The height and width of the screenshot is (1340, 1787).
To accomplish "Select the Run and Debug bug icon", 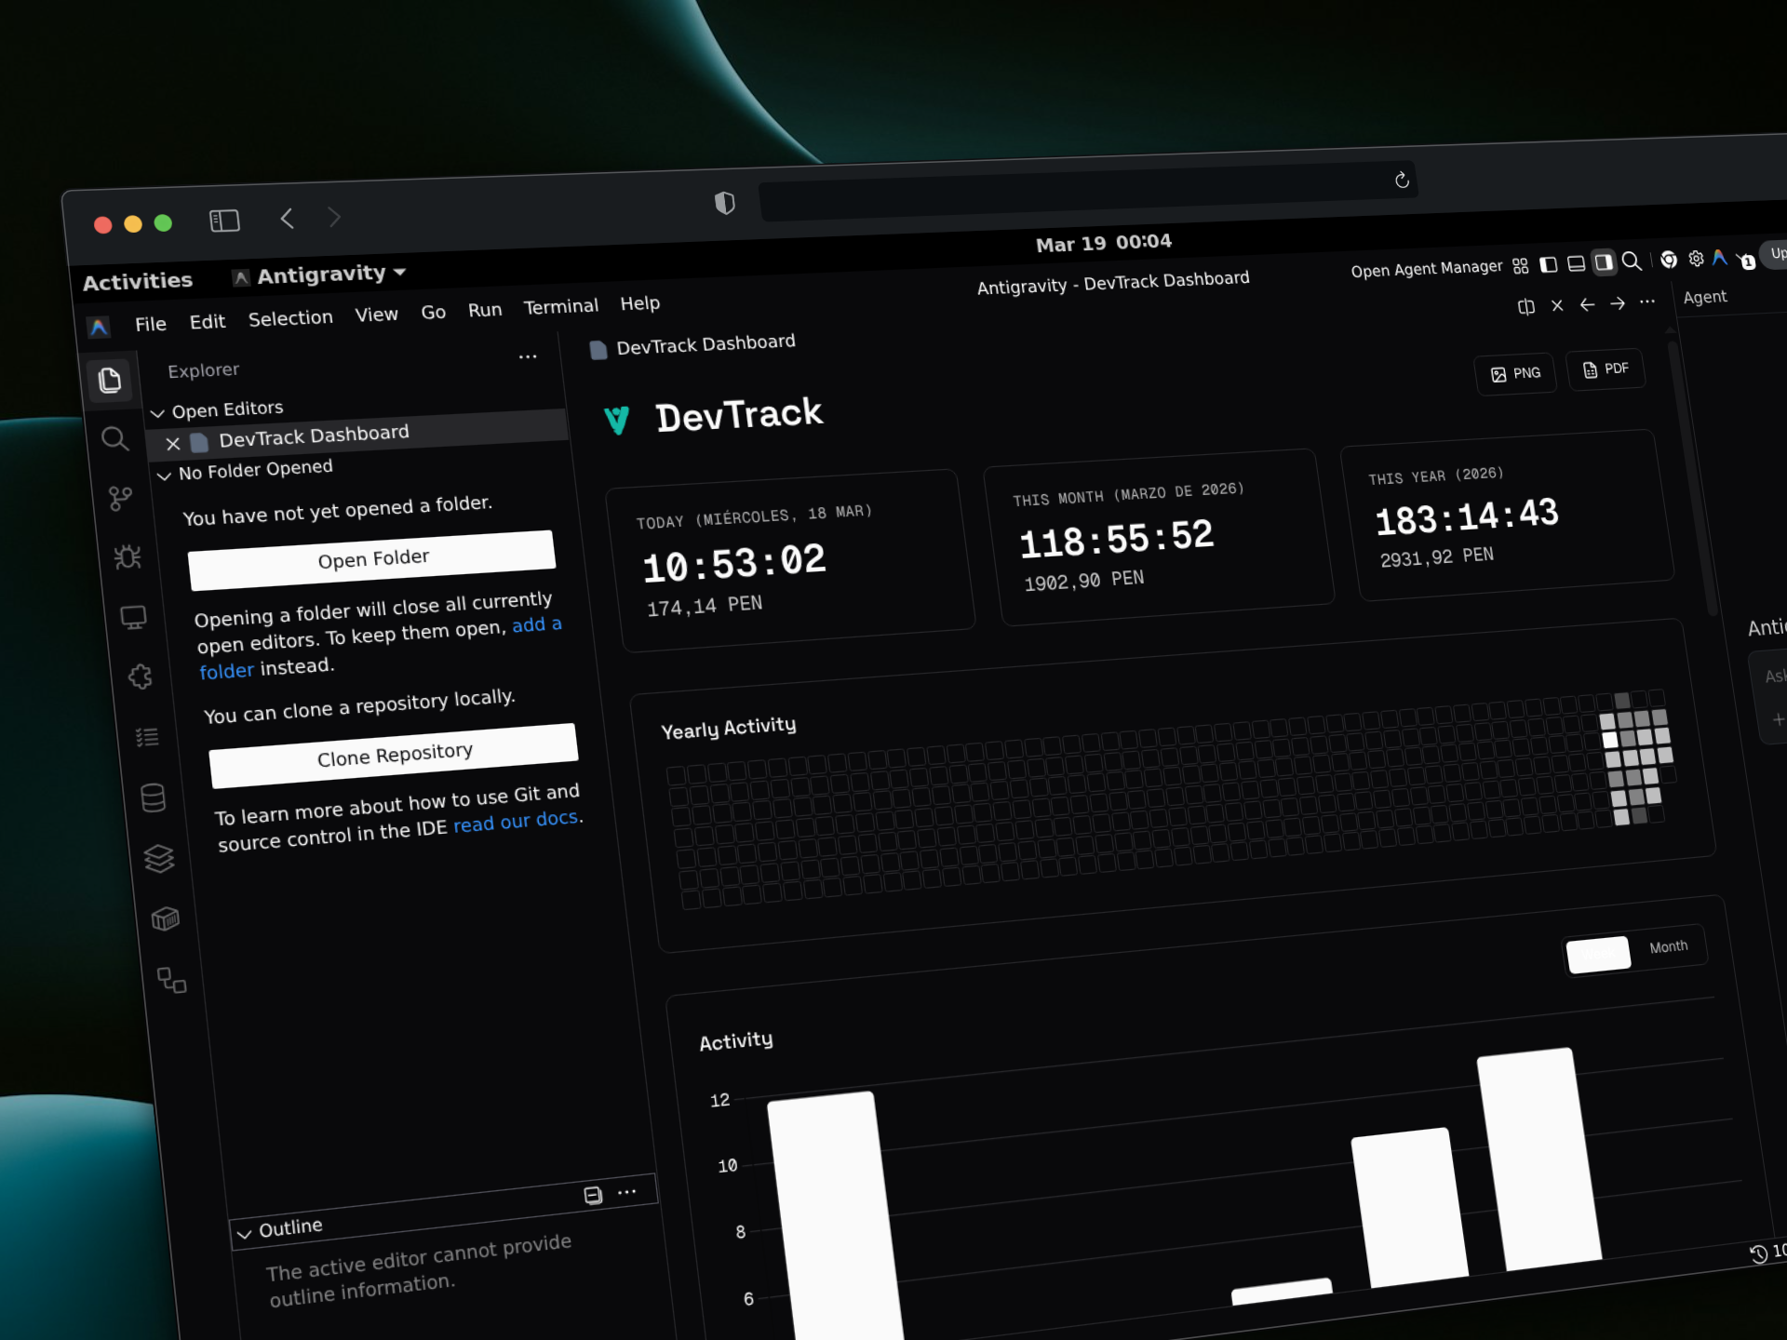I will click(128, 556).
